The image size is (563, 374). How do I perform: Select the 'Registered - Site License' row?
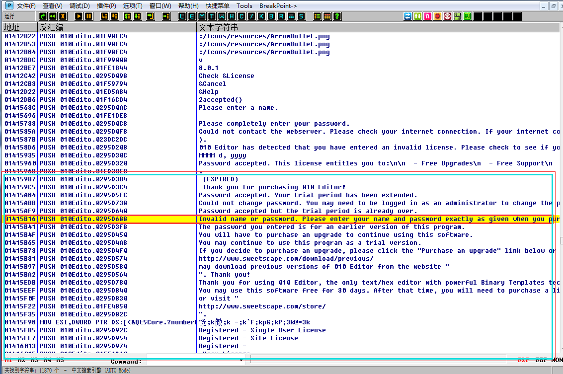click(281, 338)
